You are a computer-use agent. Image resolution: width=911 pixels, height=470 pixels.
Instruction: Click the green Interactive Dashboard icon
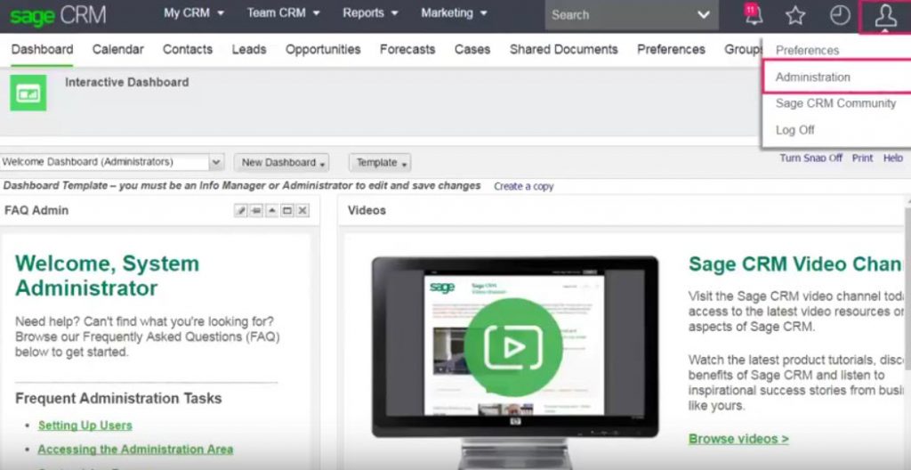tap(28, 93)
